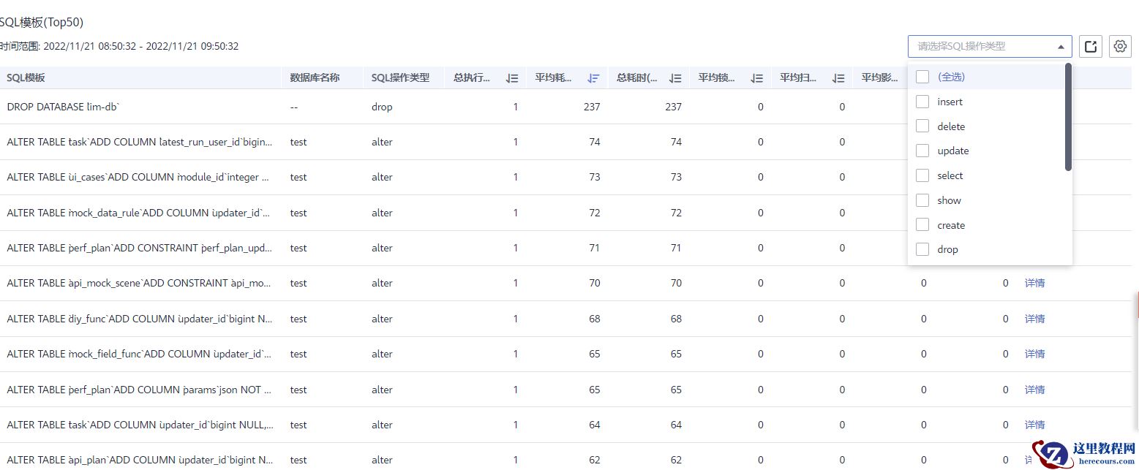The width and height of the screenshot is (1139, 470).
Task: Open 详情 for the api_mock_scene row
Action: (x=1034, y=283)
